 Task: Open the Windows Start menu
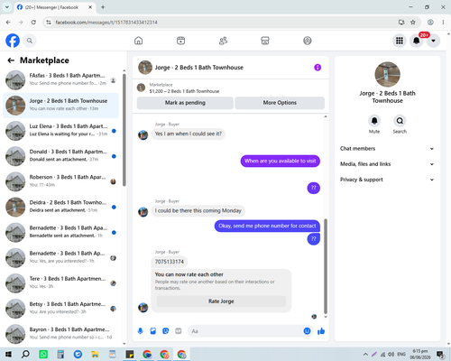8,355
